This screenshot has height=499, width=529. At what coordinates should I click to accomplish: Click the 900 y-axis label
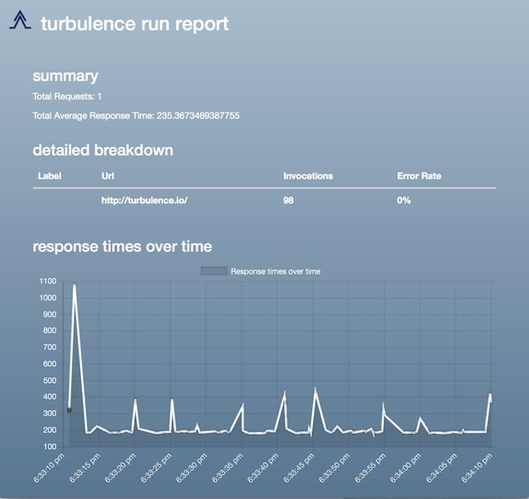(x=49, y=314)
